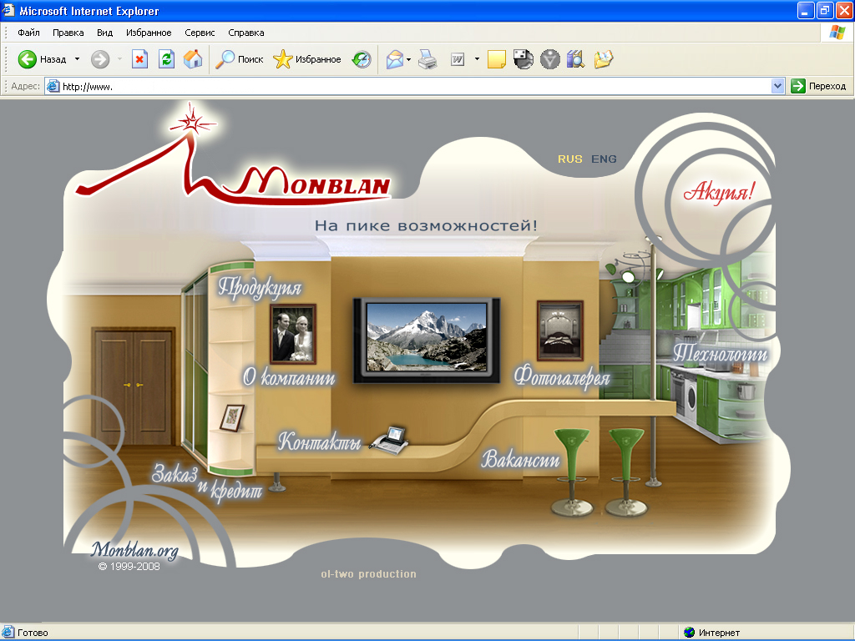The height and width of the screenshot is (641, 855).
Task: Open Поиск search magnifier button
Action: (239, 59)
